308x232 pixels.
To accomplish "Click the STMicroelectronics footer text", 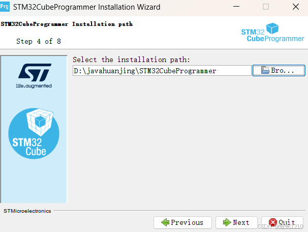I will point(27,211).
